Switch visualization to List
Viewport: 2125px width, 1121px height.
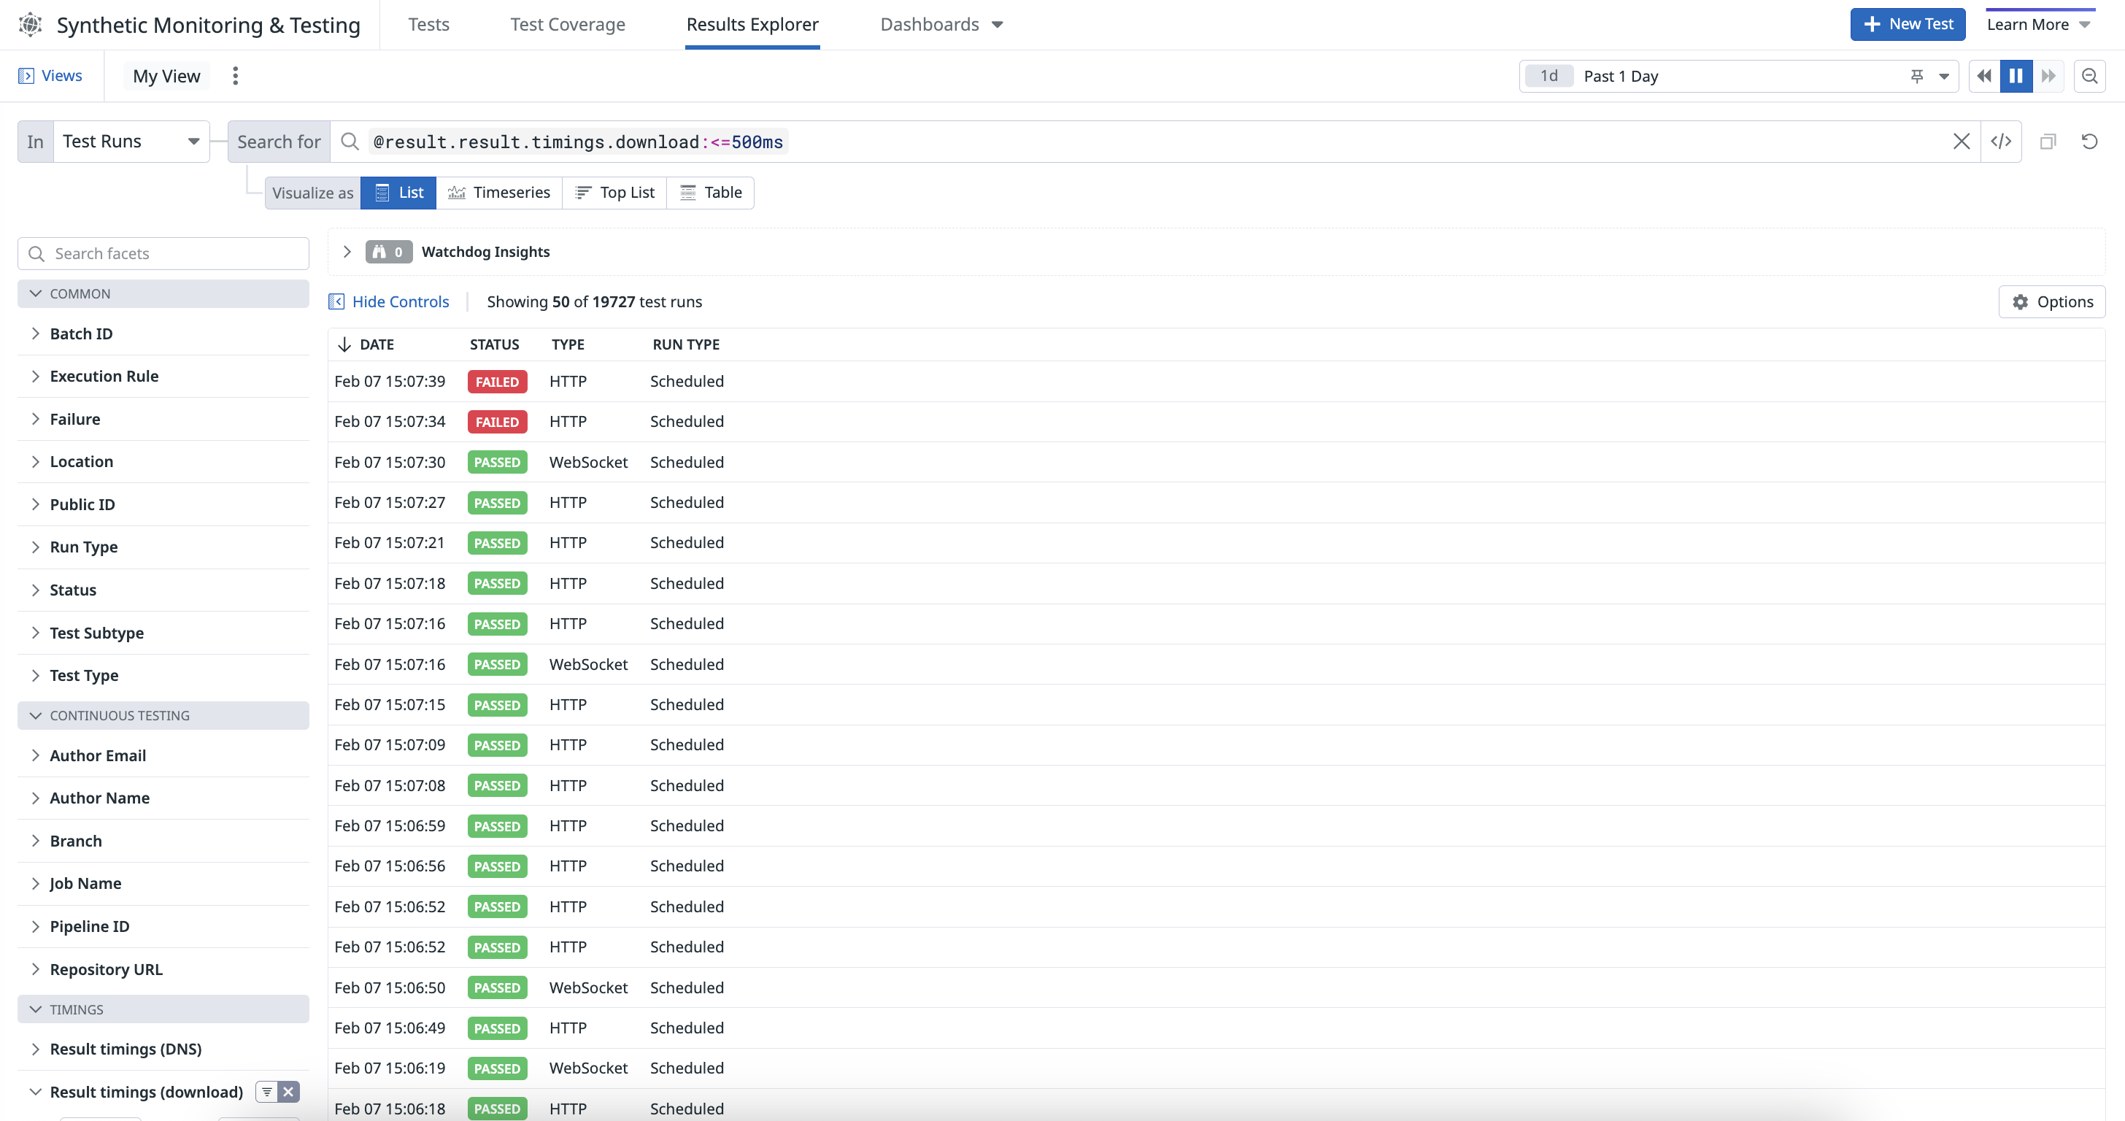tap(398, 193)
